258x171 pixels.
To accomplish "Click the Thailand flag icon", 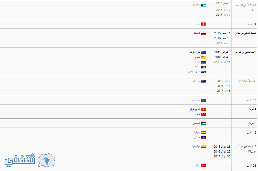I will (204, 33).
